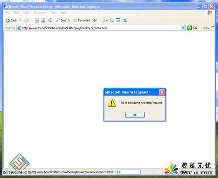Screen dimensions: 218x178
Task: Minimize the Internet Explorer window
Action: tap(199, 7)
